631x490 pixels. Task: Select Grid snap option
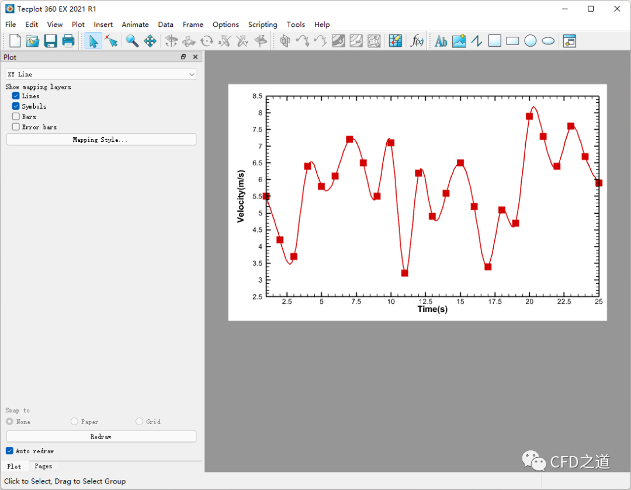140,422
